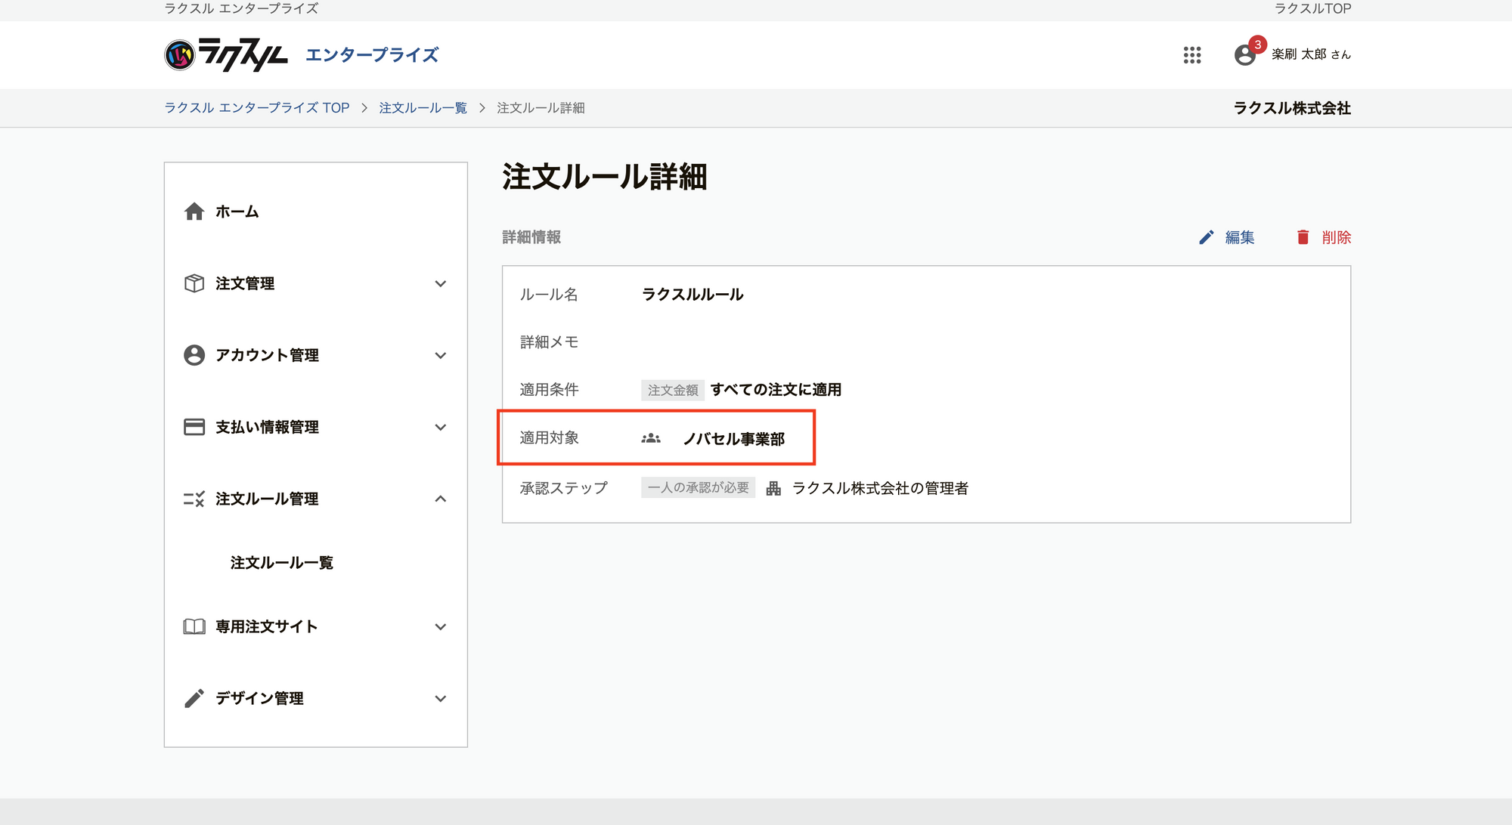Click the Raksul logo in header
The image size is (1512, 825).
coord(226,54)
